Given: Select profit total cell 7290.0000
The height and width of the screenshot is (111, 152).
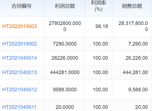Looking at the screenshot, I should coord(65,44).
